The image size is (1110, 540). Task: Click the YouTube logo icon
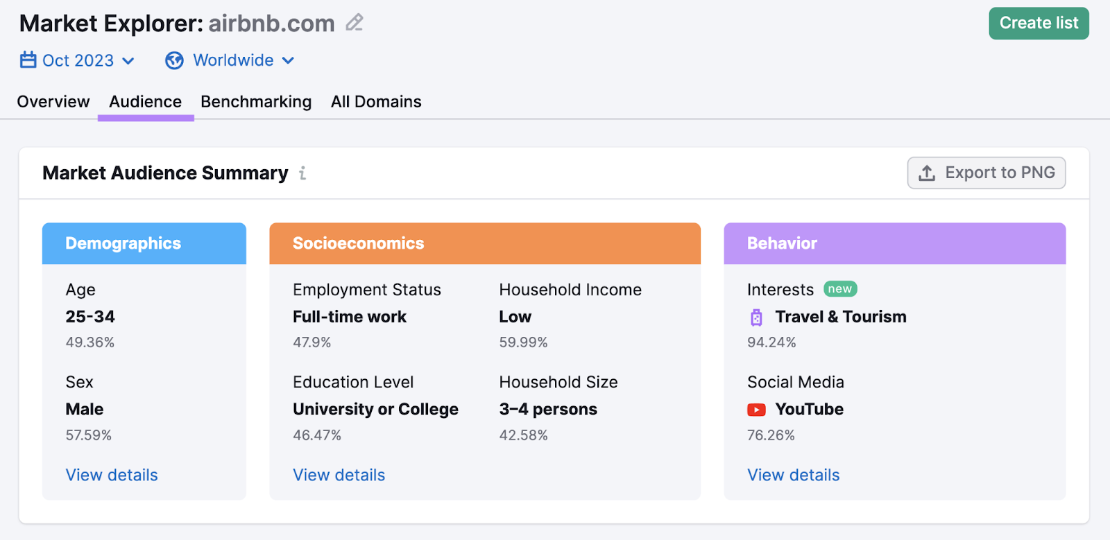756,410
